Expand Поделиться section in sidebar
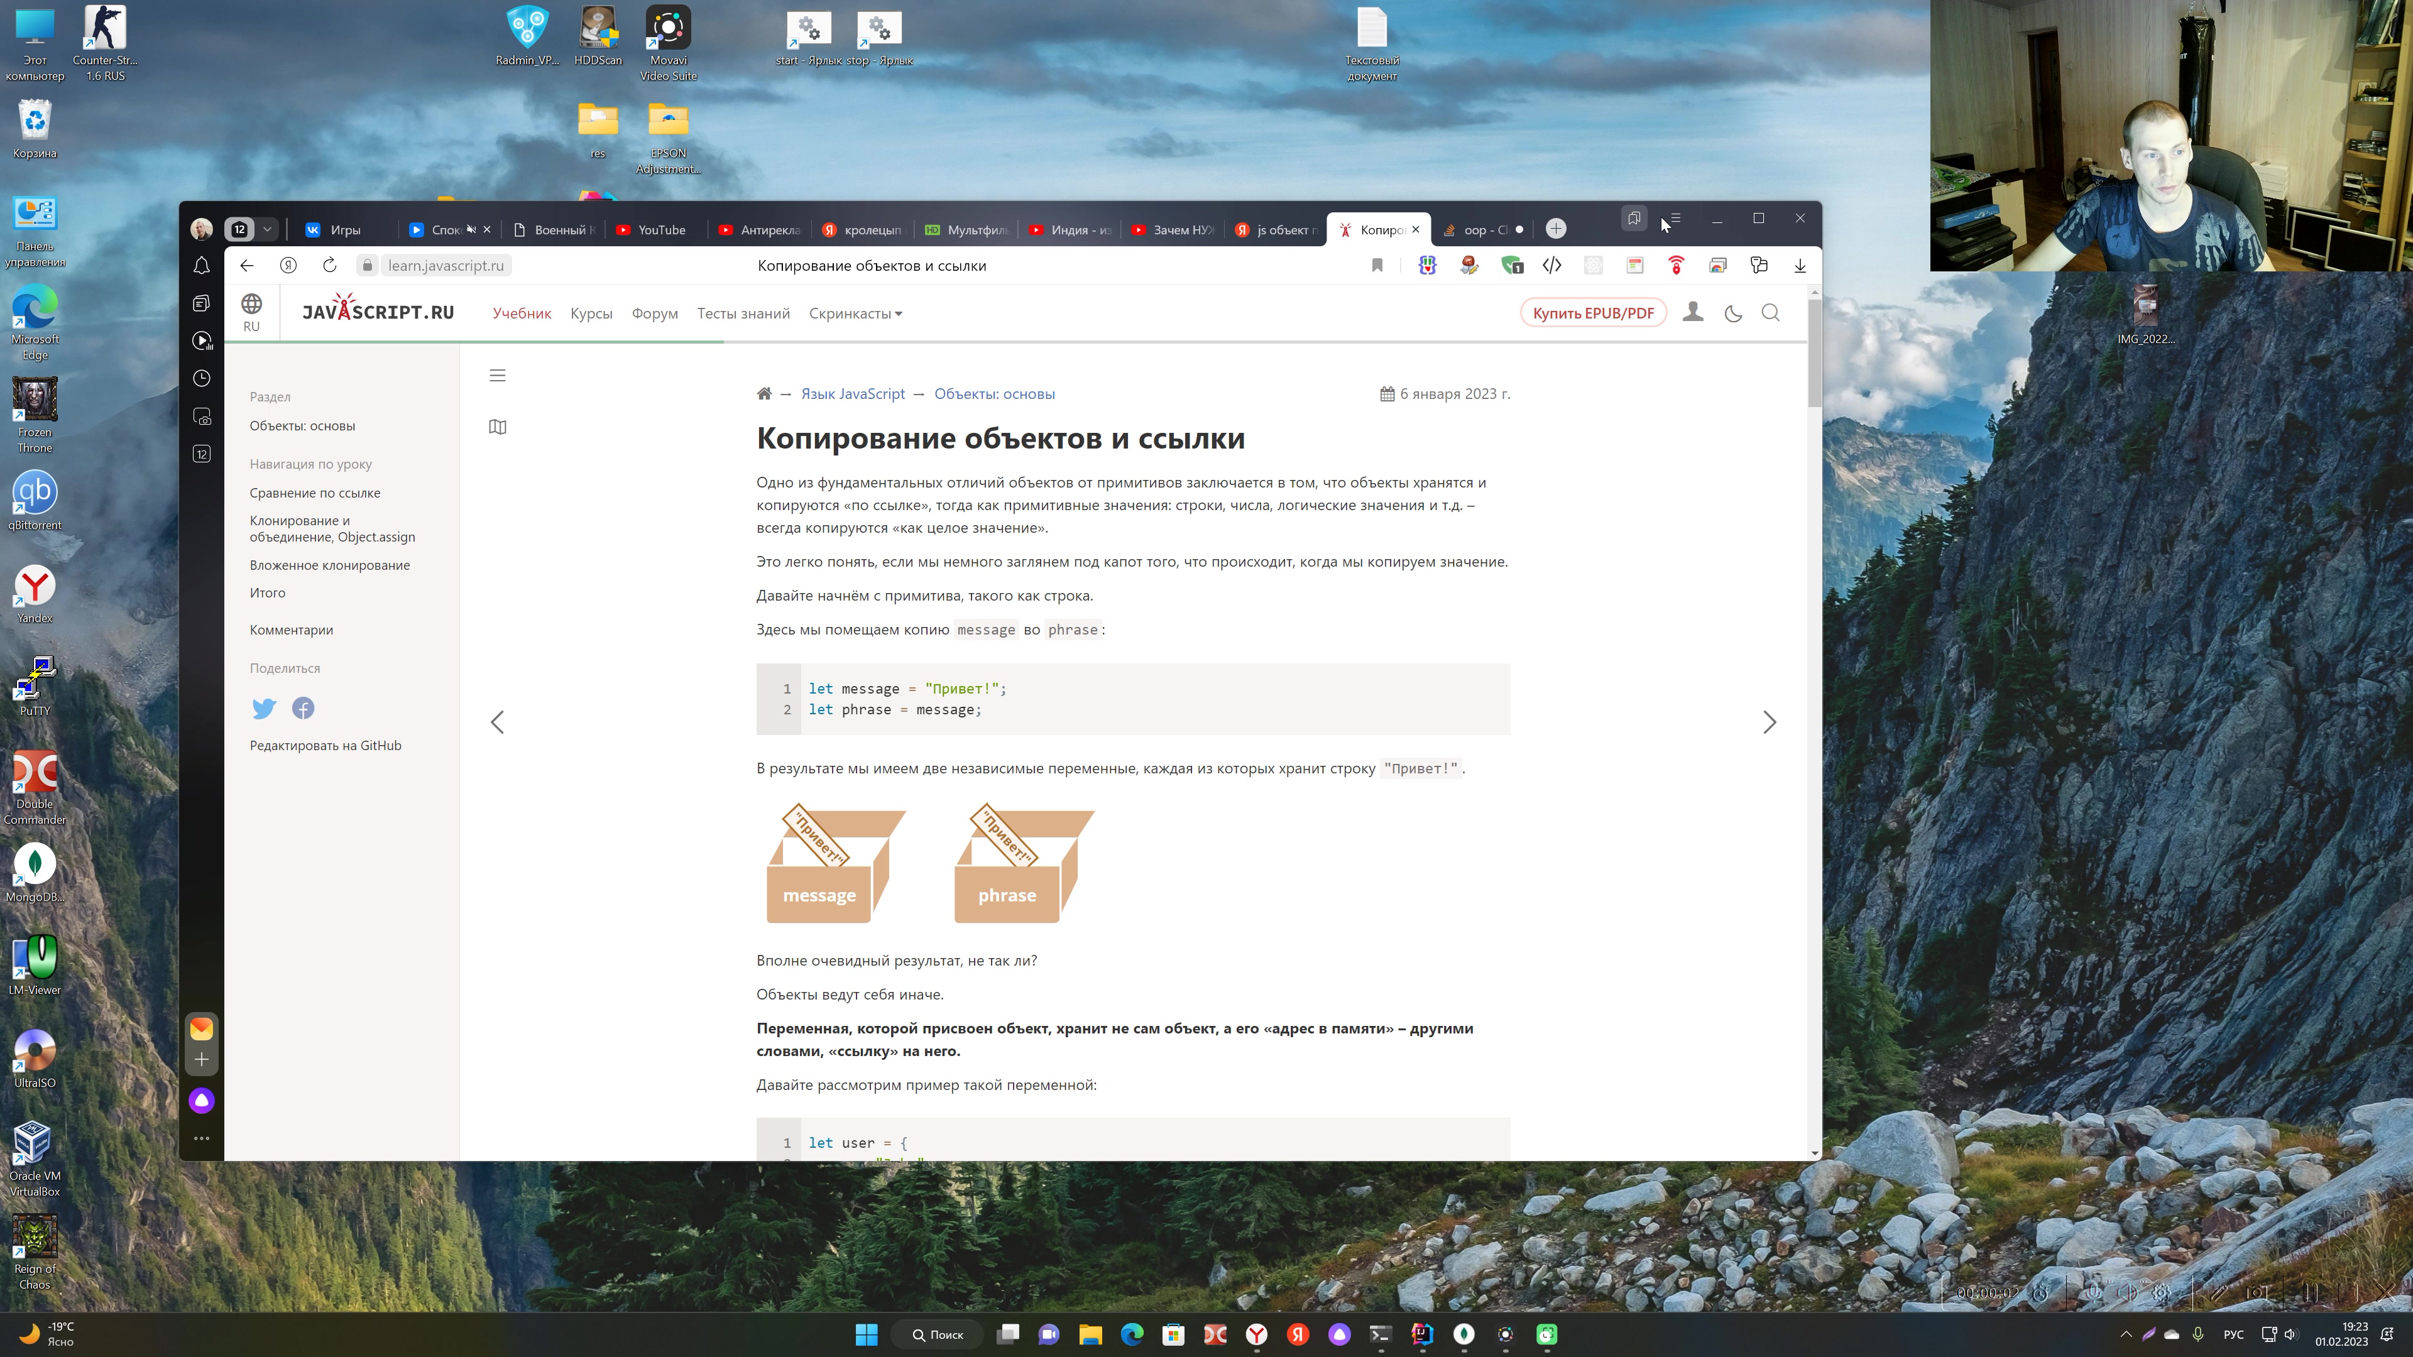 285,668
